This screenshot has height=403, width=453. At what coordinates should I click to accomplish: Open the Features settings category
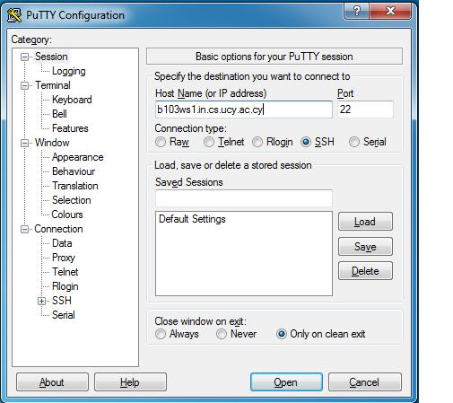point(70,128)
